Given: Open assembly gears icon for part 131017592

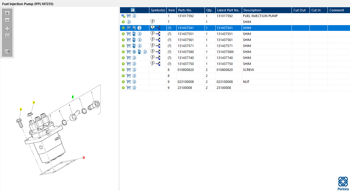Looking at the screenshot, I should point(123,16).
